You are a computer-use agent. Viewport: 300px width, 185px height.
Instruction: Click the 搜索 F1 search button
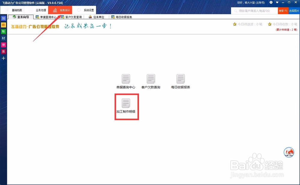pos(284,10)
